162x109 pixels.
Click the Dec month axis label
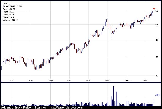click(107, 80)
